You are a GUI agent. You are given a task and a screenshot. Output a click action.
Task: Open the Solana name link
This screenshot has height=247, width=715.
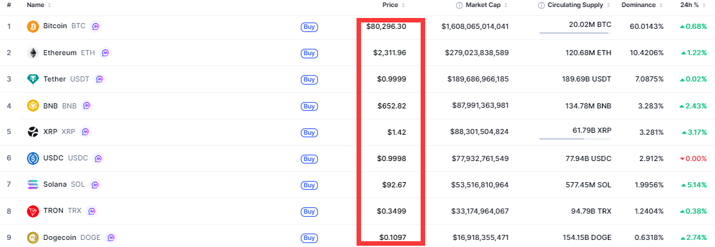point(55,185)
